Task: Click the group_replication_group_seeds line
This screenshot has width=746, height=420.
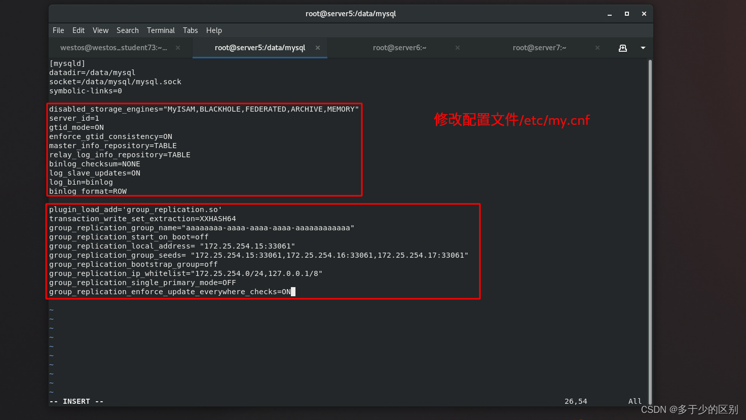Action: (259, 255)
